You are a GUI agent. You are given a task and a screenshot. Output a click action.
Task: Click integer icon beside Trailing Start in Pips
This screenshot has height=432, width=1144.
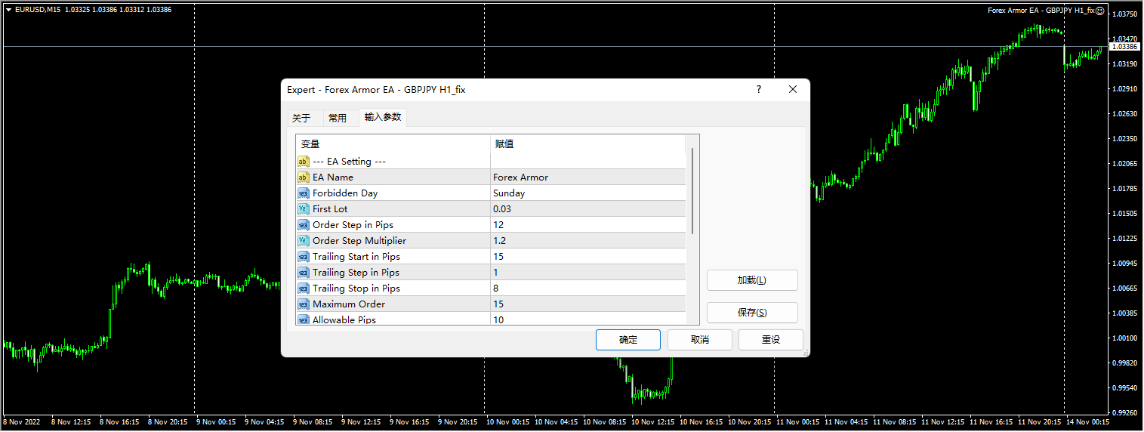[304, 257]
